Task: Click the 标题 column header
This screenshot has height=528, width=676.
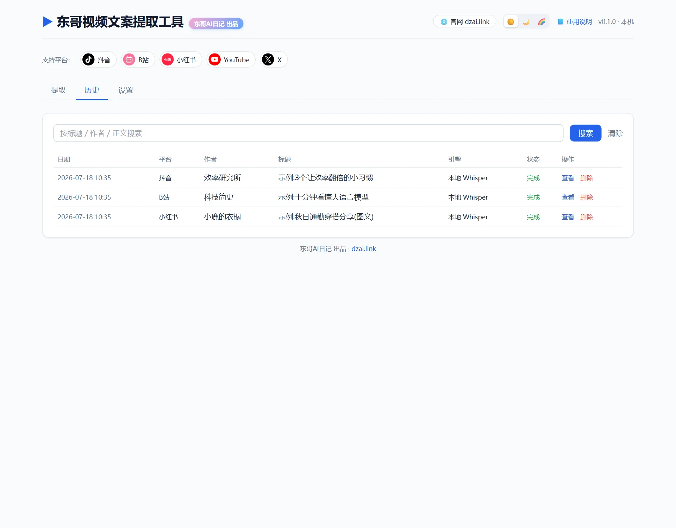Action: click(284, 159)
